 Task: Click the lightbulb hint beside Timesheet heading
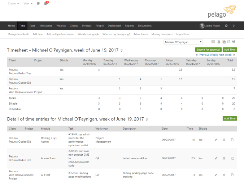point(122,50)
